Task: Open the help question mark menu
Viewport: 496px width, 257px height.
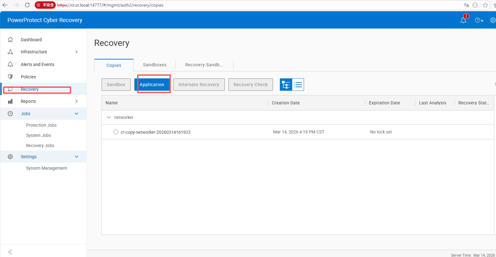Action: [479, 20]
